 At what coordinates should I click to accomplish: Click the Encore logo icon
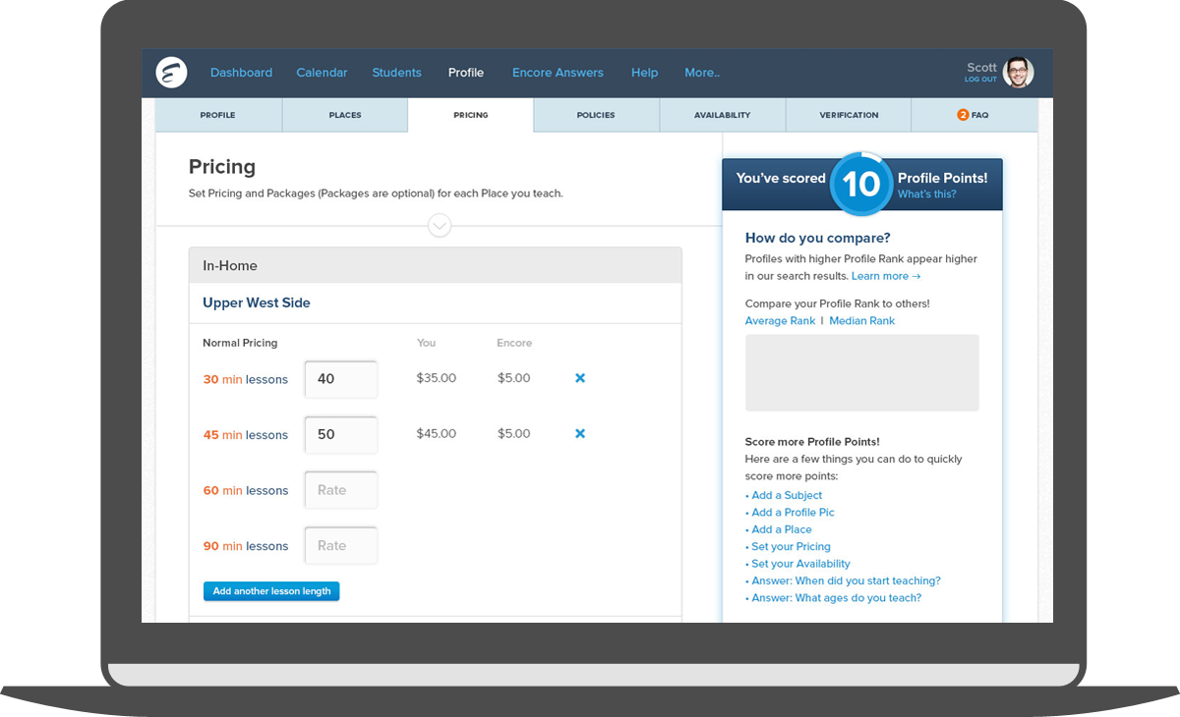(171, 73)
